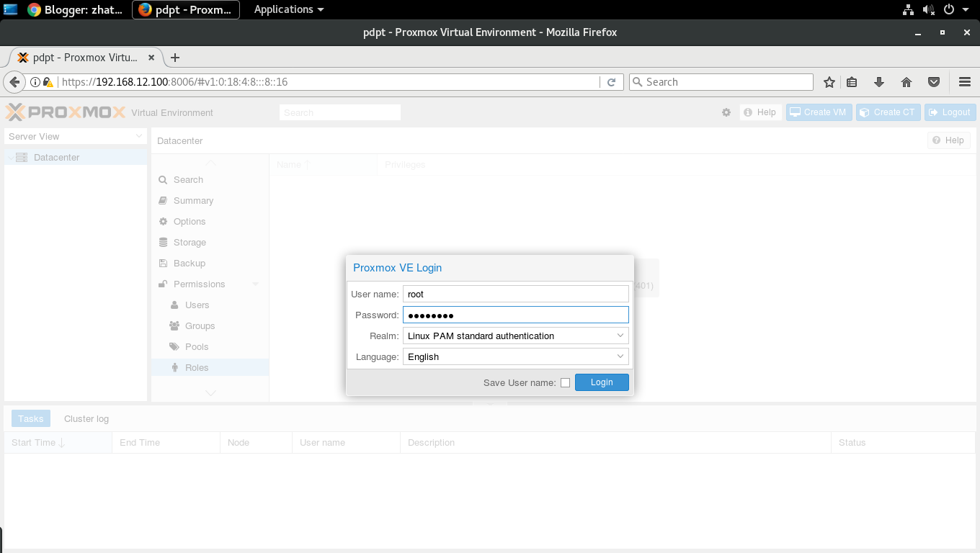Switch to the Blogger Chrome window
This screenshot has width=980, height=553.
click(75, 9)
